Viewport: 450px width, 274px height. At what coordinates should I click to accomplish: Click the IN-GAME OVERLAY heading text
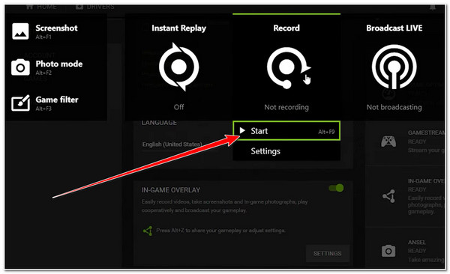pos(171,190)
